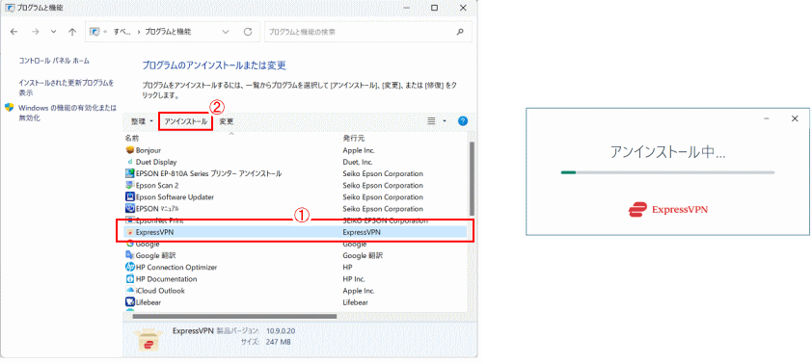Click the アンインストール中... status text
The image size is (812, 363).
(x=667, y=152)
